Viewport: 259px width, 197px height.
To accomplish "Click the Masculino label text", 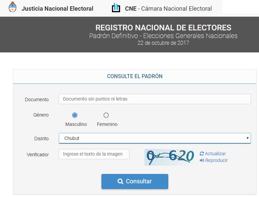I will (76, 124).
